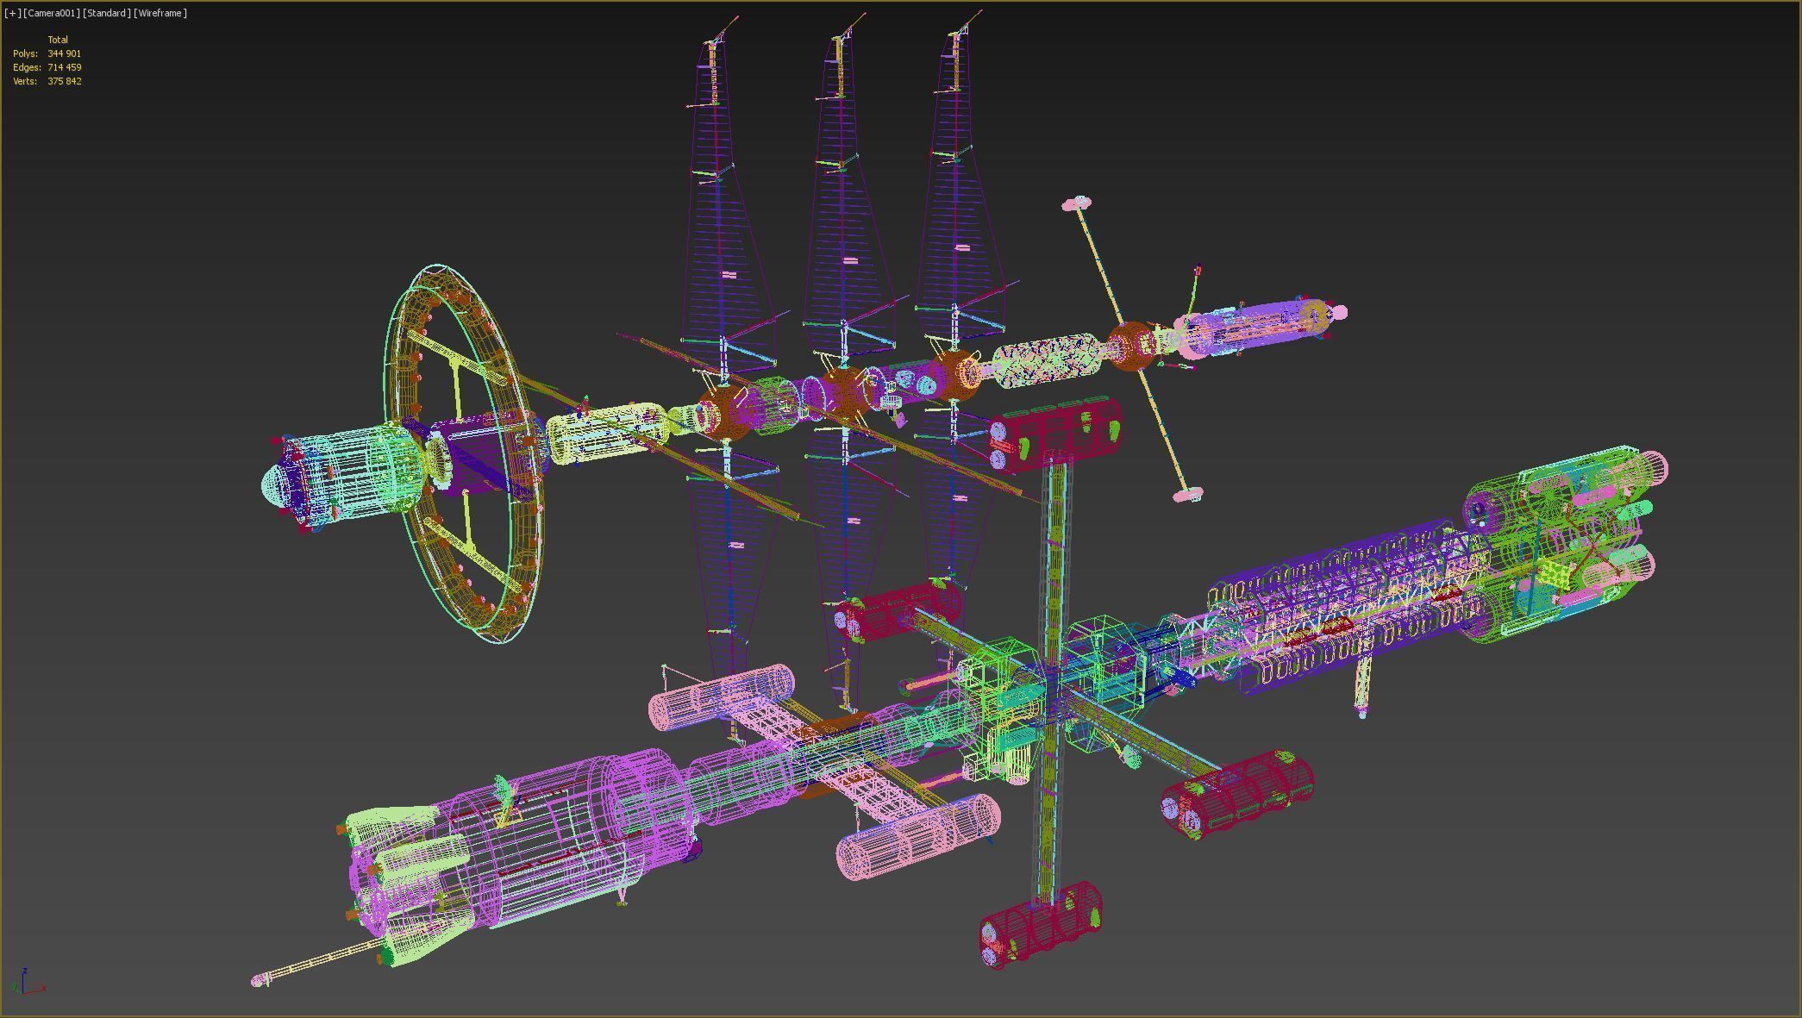Image resolution: width=1802 pixels, height=1018 pixels.
Task: Open the Standard quality viewport label menu
Action: coord(107,13)
